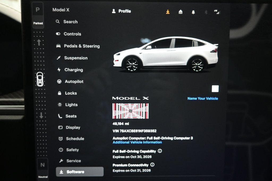The height and width of the screenshot is (181, 272).
Task: Click info icon next to Full Self-Driving Capability
Action: click(x=160, y=151)
